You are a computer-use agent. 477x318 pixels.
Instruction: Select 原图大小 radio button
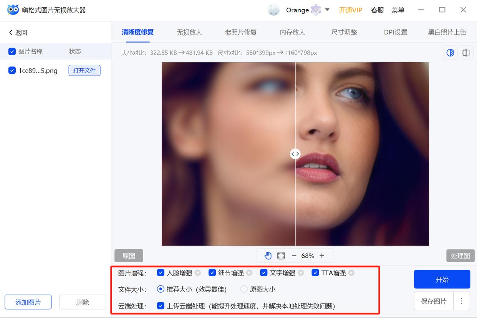click(244, 289)
